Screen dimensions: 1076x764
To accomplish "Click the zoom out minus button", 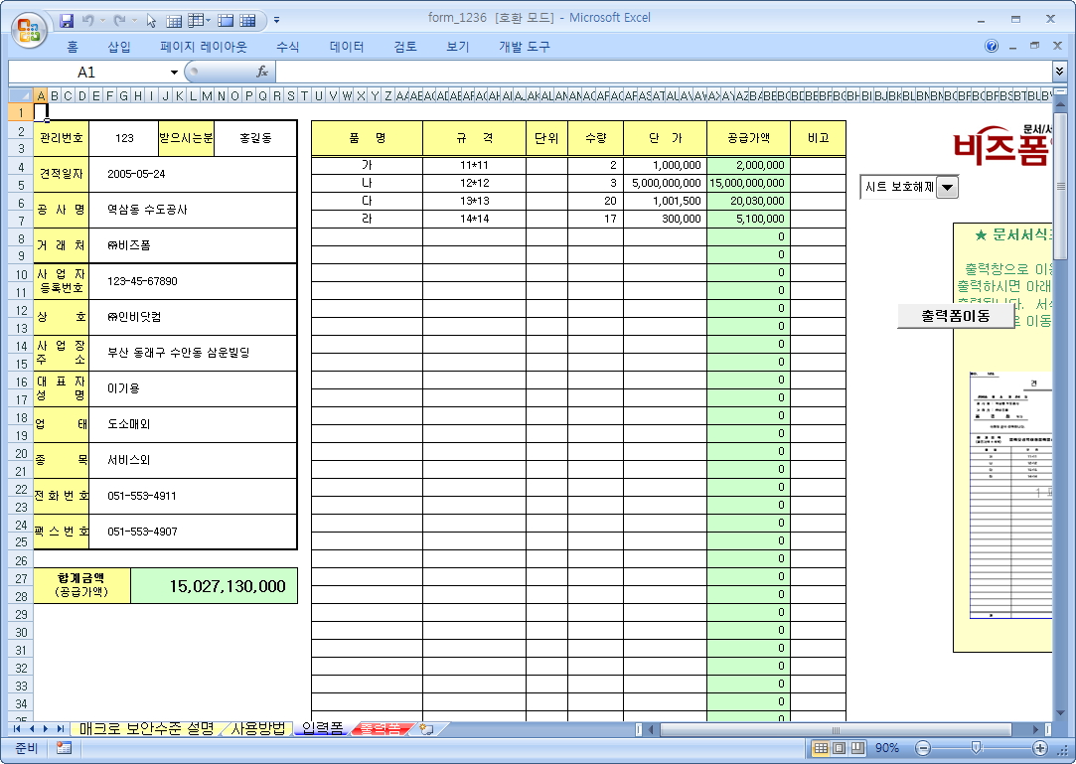I will [923, 748].
